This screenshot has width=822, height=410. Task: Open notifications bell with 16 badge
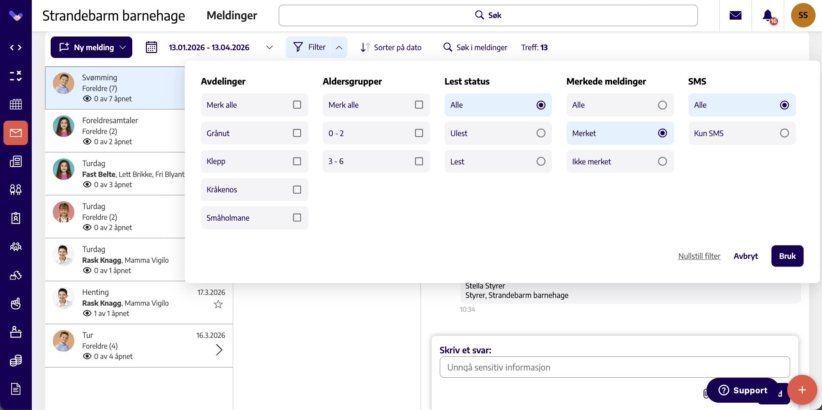click(x=769, y=16)
